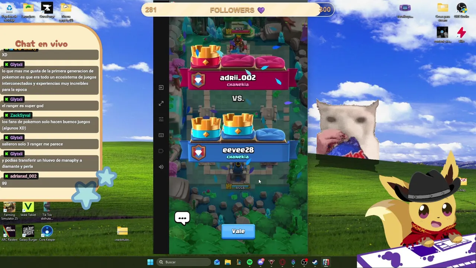
Task: Click the Vale confirmation button
Action: (x=238, y=232)
